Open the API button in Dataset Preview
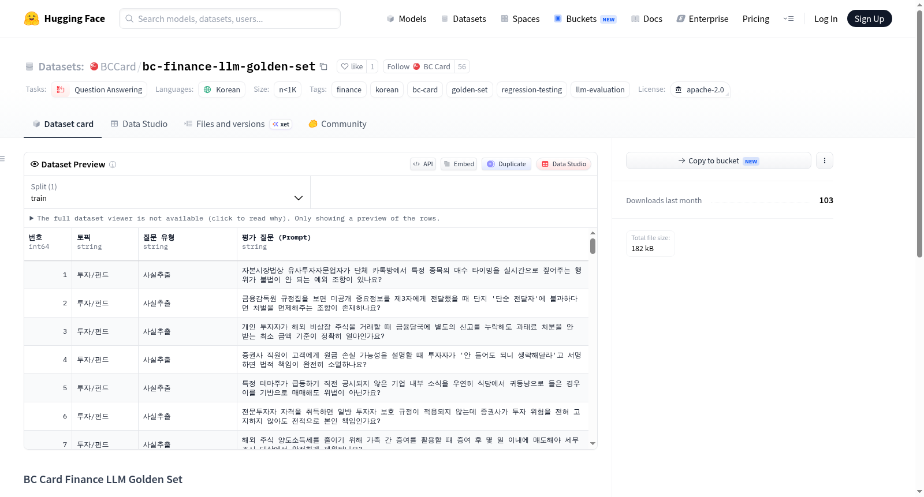This screenshot has height=497, width=924. point(423,164)
